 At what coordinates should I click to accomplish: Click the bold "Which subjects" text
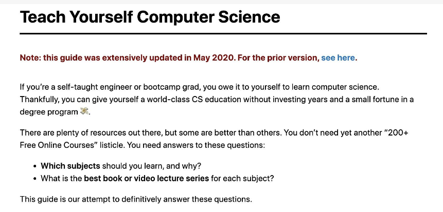(70, 166)
